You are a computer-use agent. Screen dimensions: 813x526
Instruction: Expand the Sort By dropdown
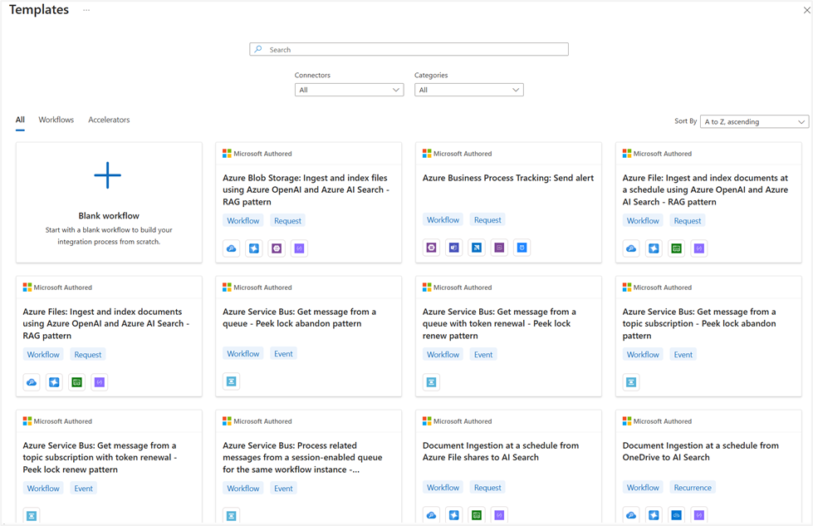(x=754, y=121)
